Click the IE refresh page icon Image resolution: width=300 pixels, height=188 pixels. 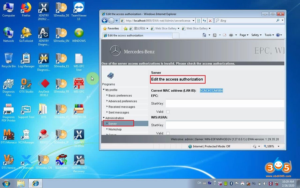tap(205, 20)
